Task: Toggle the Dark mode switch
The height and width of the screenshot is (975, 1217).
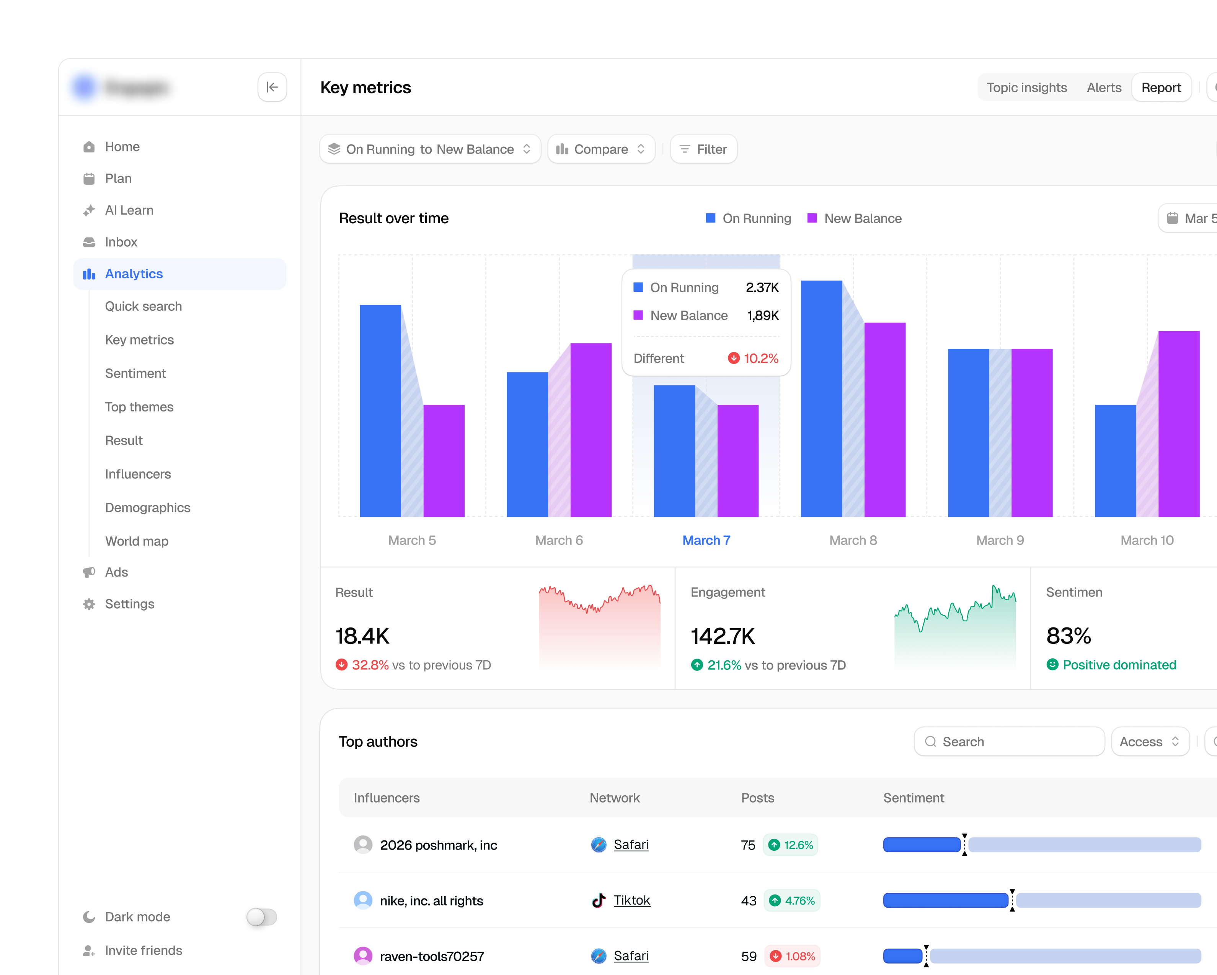Action: [x=261, y=917]
